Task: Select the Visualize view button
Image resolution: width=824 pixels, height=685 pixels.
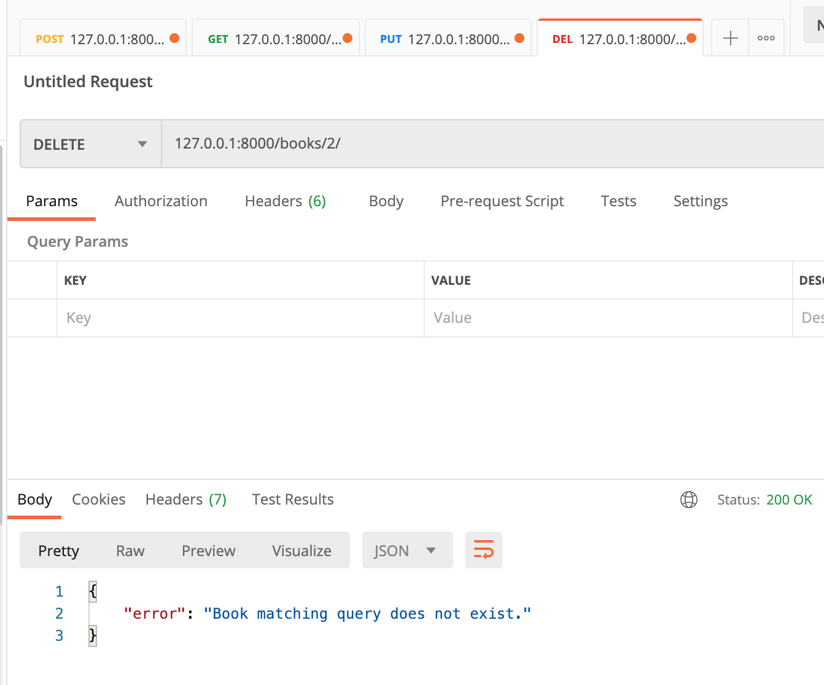Action: click(301, 551)
